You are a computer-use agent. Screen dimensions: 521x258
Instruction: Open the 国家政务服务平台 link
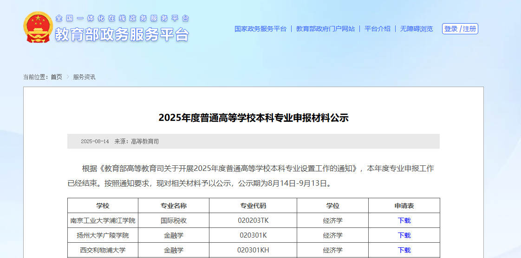(260, 29)
